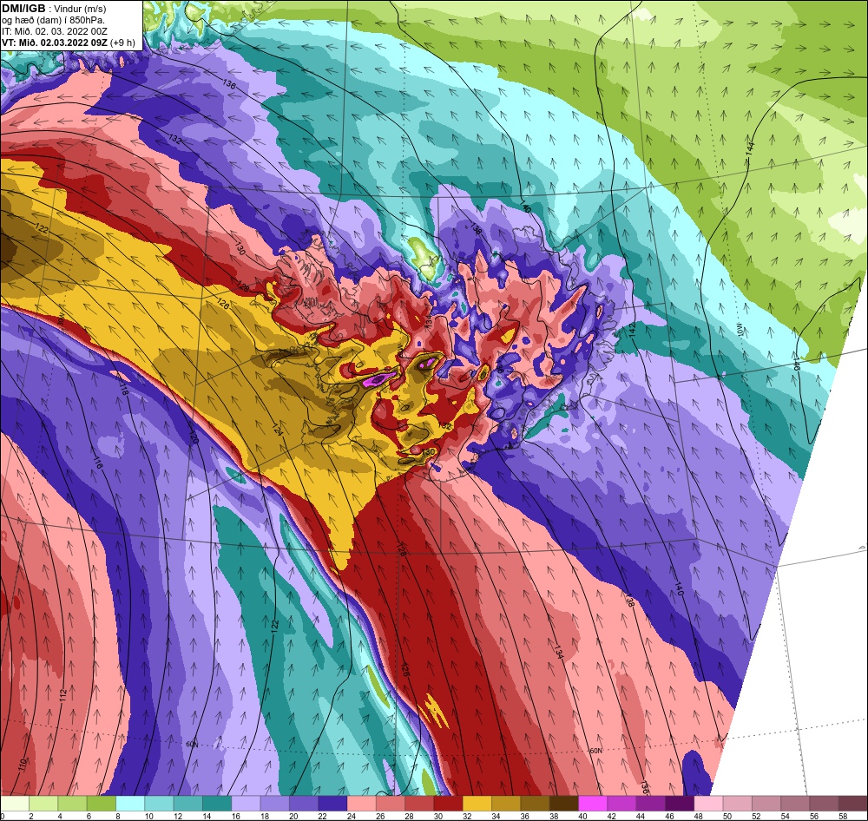Click the 'IT: Mið. 02. 03. 2022 00Z' line

[54, 31]
